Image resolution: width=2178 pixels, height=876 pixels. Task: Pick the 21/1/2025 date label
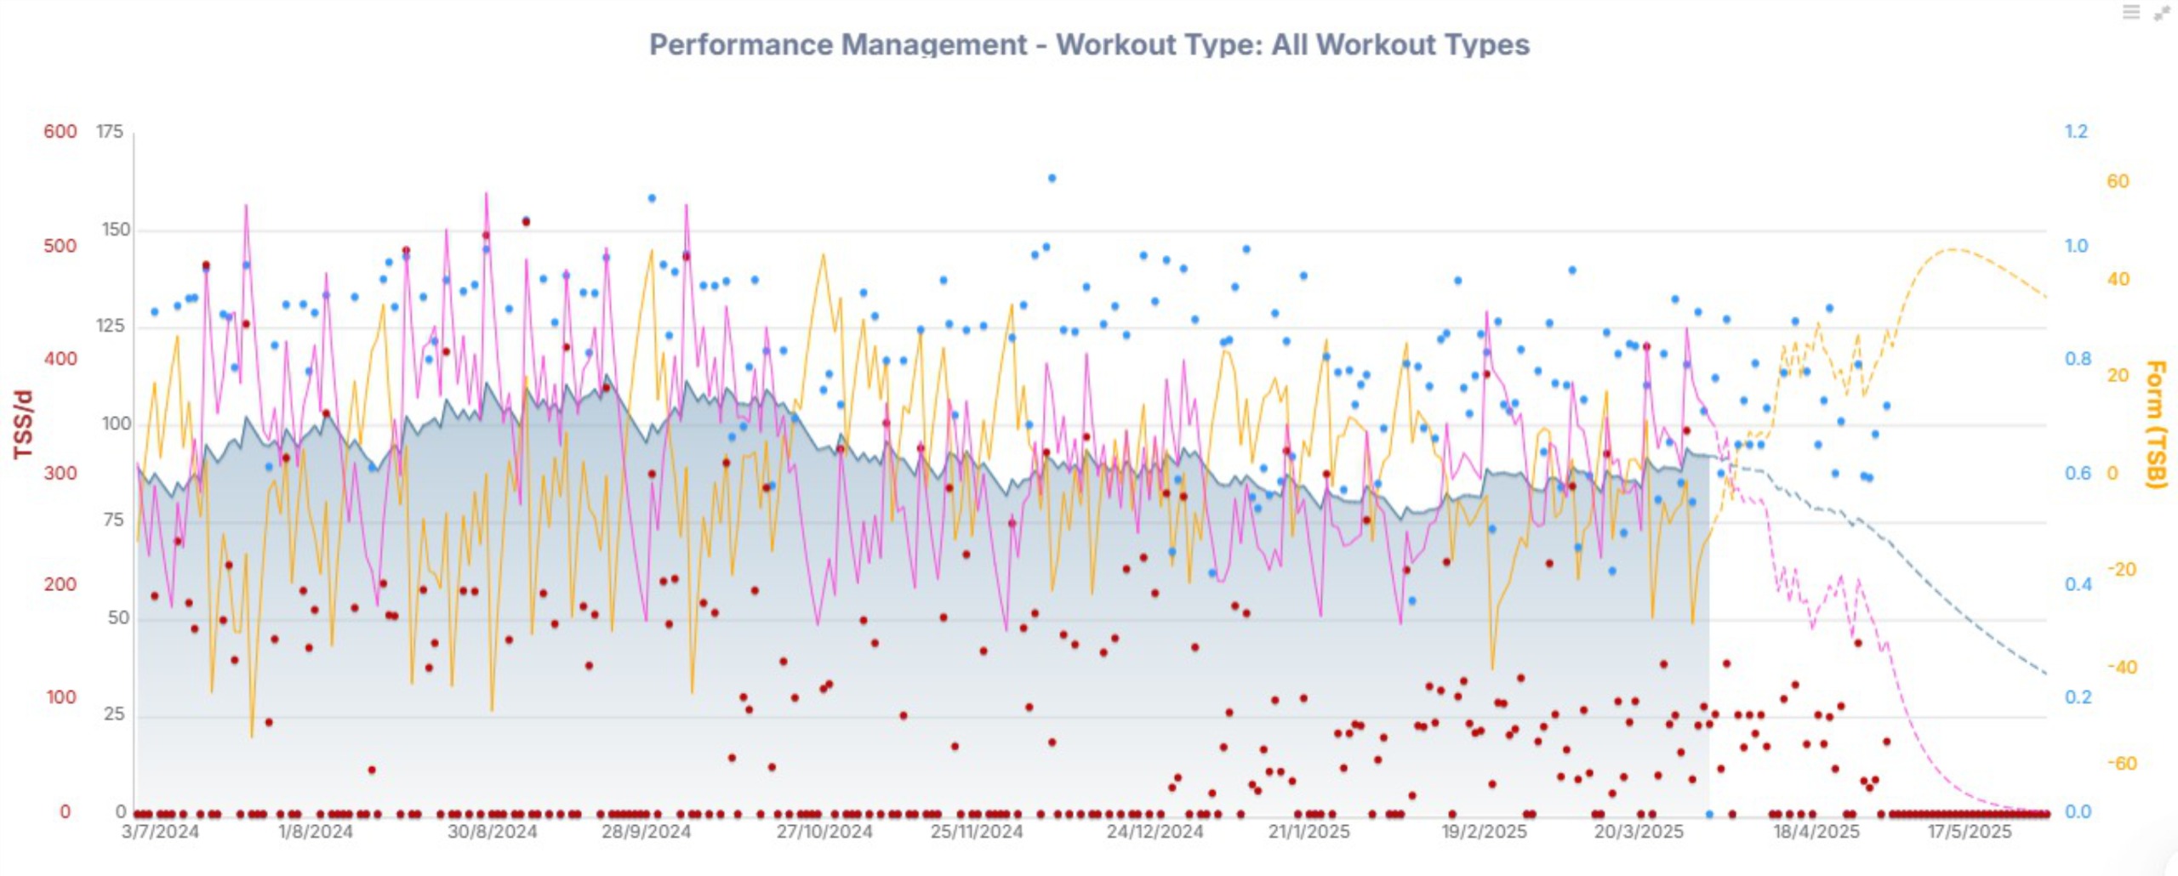coord(1309,831)
